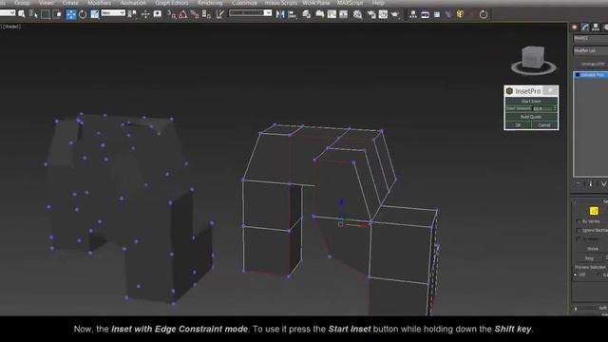
Task: Select the yellow Polygon sub-object level icon
Action: [x=594, y=211]
